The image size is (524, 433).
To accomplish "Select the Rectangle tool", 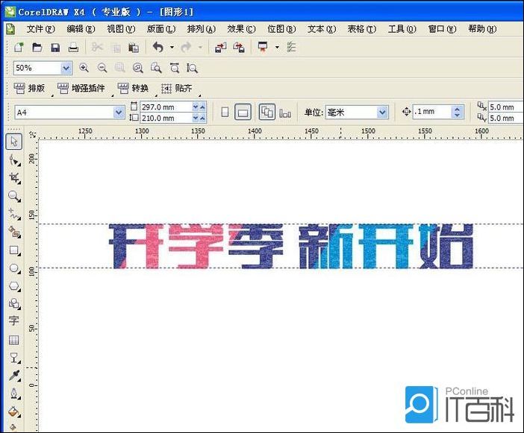I will tap(13, 250).
